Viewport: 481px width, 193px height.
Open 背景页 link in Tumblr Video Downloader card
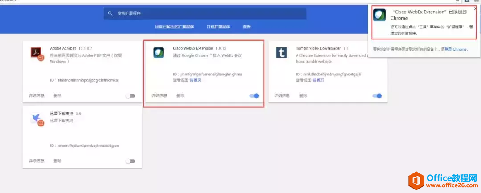[x=318, y=80]
